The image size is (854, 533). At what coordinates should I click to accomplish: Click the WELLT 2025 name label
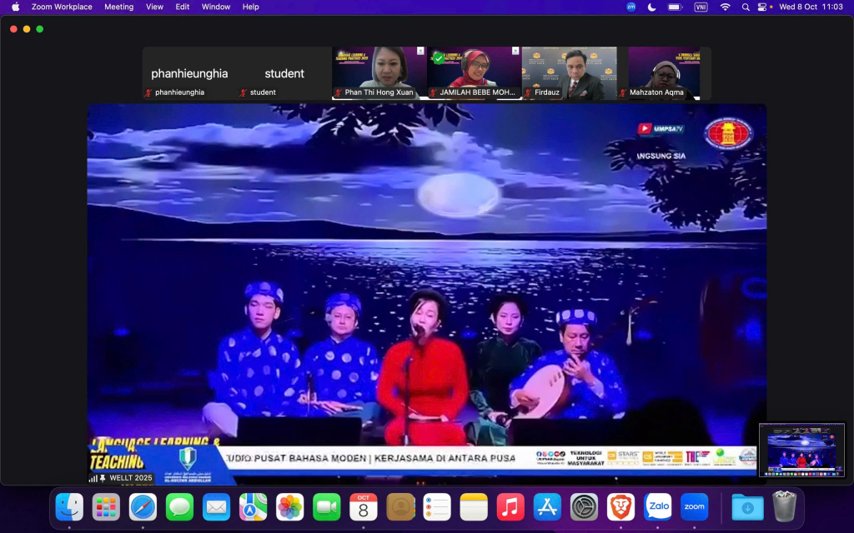131,478
